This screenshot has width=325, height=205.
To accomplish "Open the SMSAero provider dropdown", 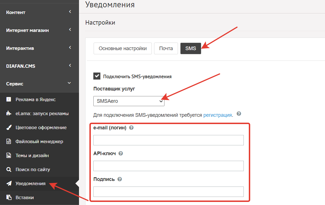I will [x=129, y=101].
